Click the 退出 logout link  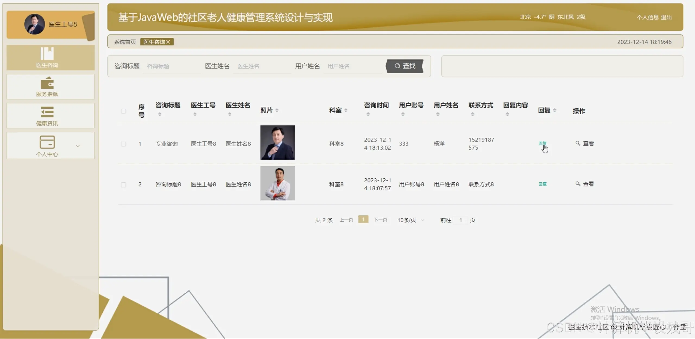[666, 17]
